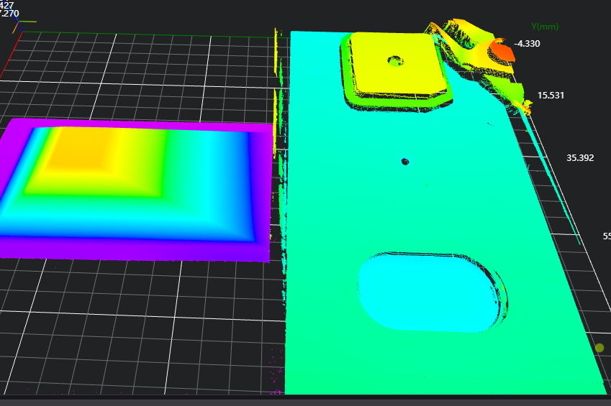
Task: Click the round hole in the yellow block
Action: click(x=394, y=61)
